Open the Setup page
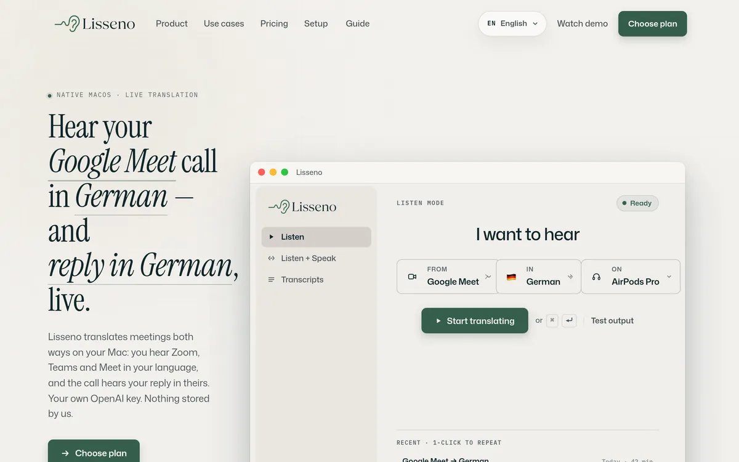 point(316,23)
